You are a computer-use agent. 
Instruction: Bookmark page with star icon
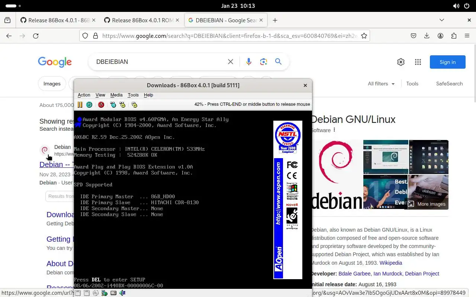pyautogui.click(x=364, y=36)
